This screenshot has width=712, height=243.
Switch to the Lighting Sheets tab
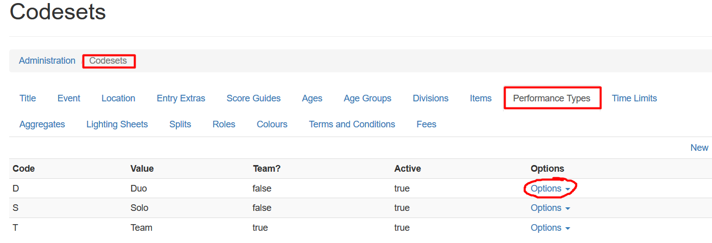coord(117,124)
